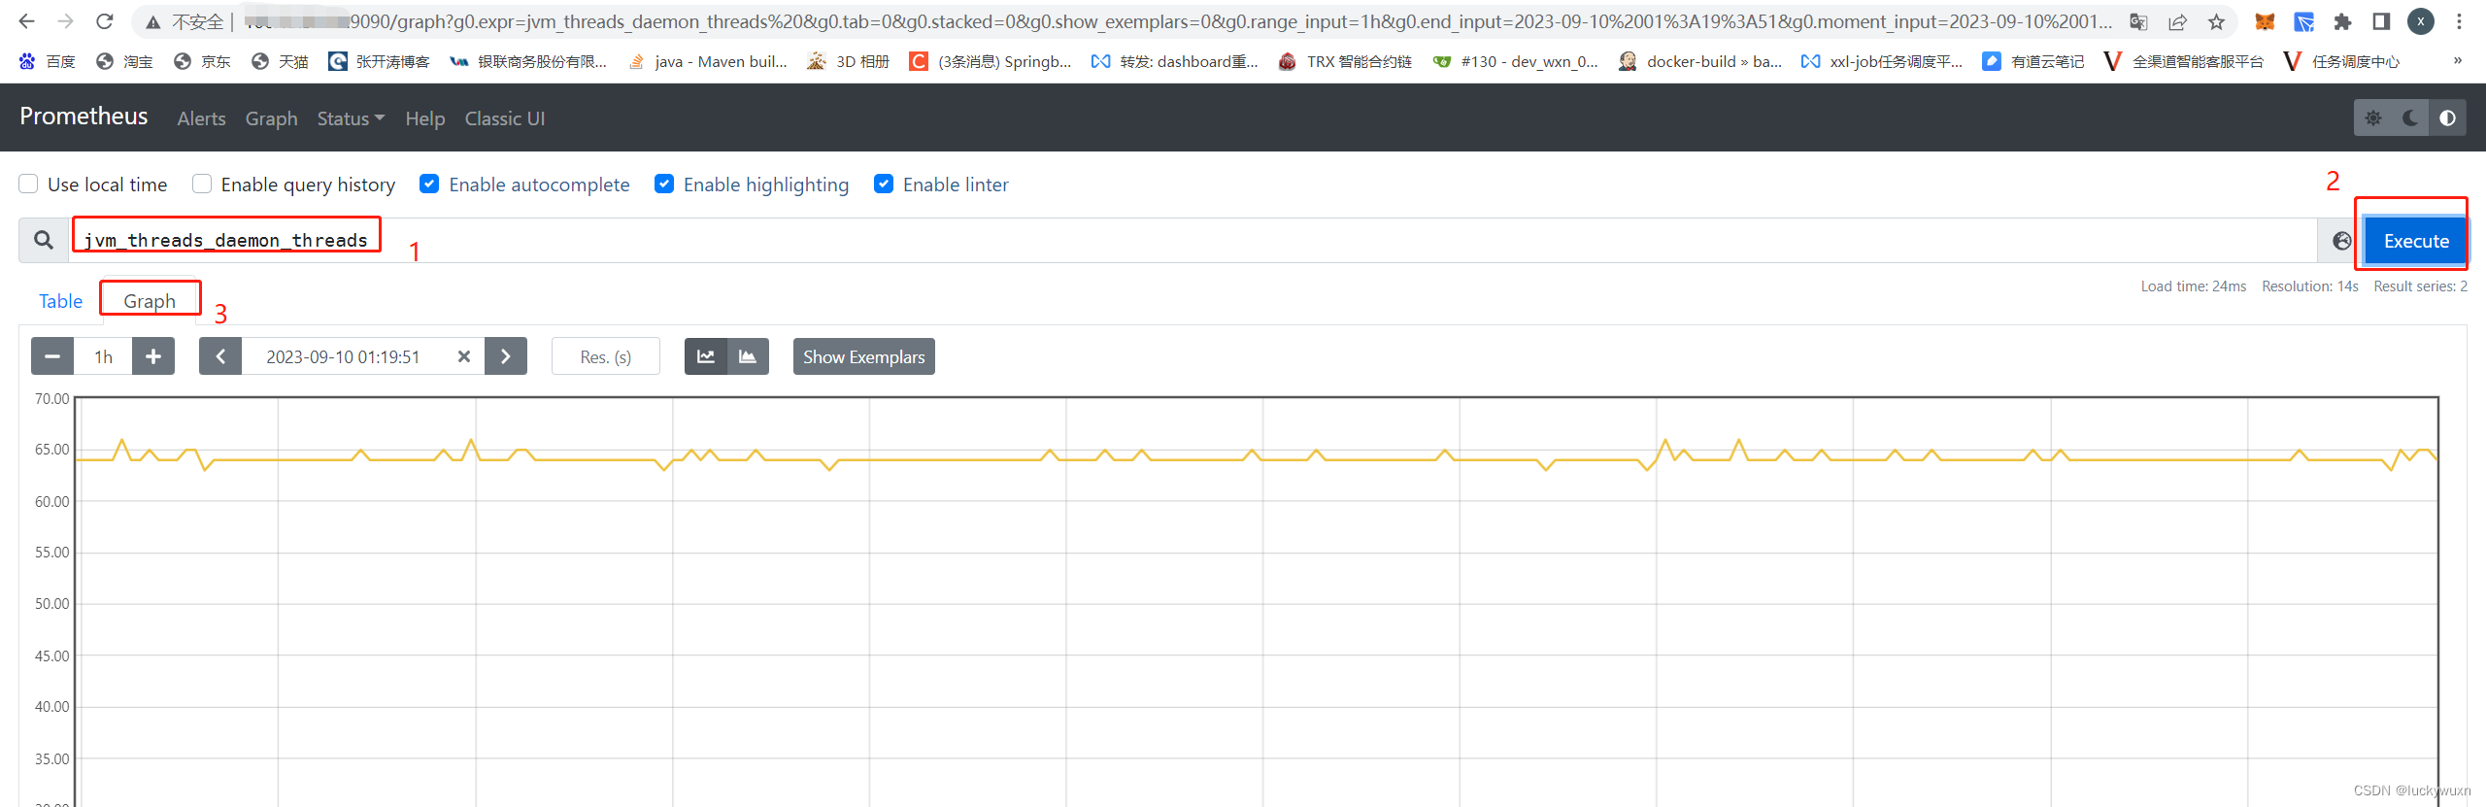Viewport: 2486px width, 807px height.
Task: Focus the Res. (s) resolution field
Action: tap(606, 356)
